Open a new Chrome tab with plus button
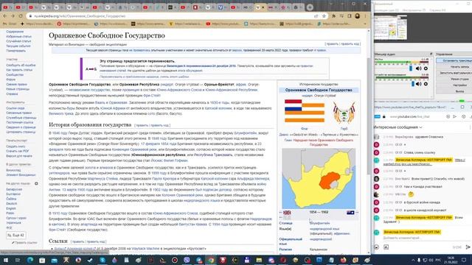This screenshot has height=265, width=472. pyautogui.click(x=310, y=7)
